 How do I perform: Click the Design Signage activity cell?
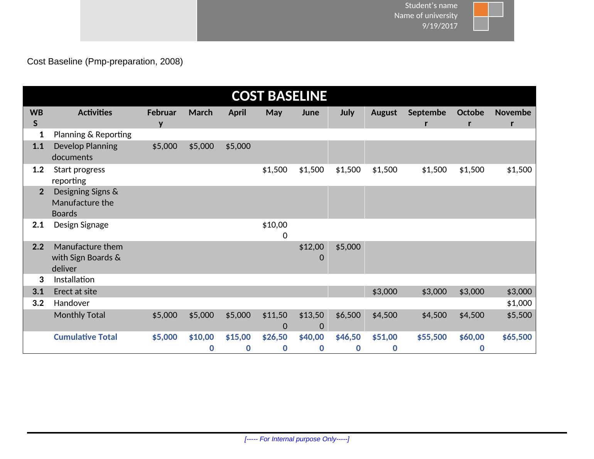coord(81,225)
